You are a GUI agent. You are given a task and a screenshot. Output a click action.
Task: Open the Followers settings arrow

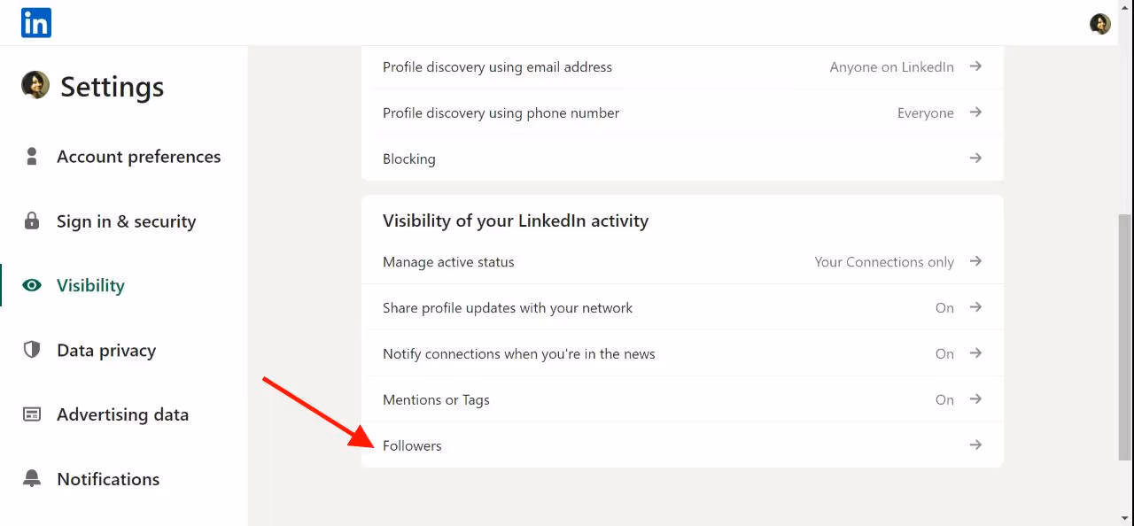tap(975, 445)
